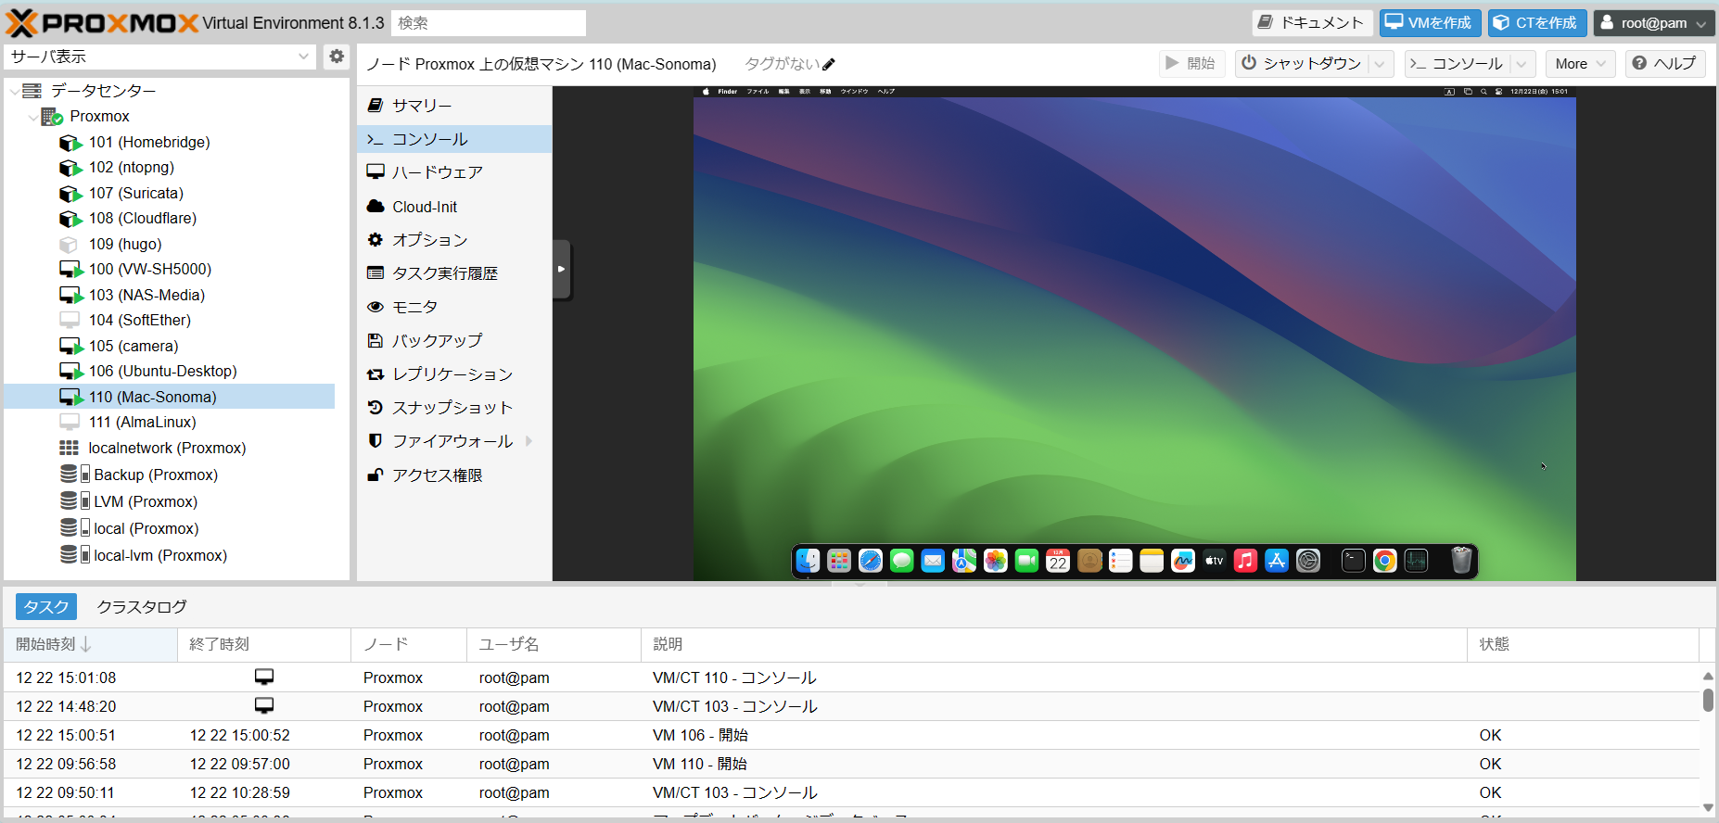This screenshot has height=823, width=1719.
Task: Expand the noVNC side control panel handle
Action: point(561,270)
